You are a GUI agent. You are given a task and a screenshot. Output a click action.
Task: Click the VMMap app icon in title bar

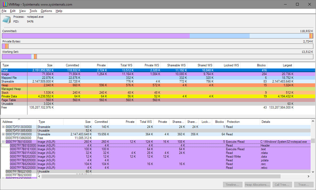pyautogui.click(x=5, y=4)
